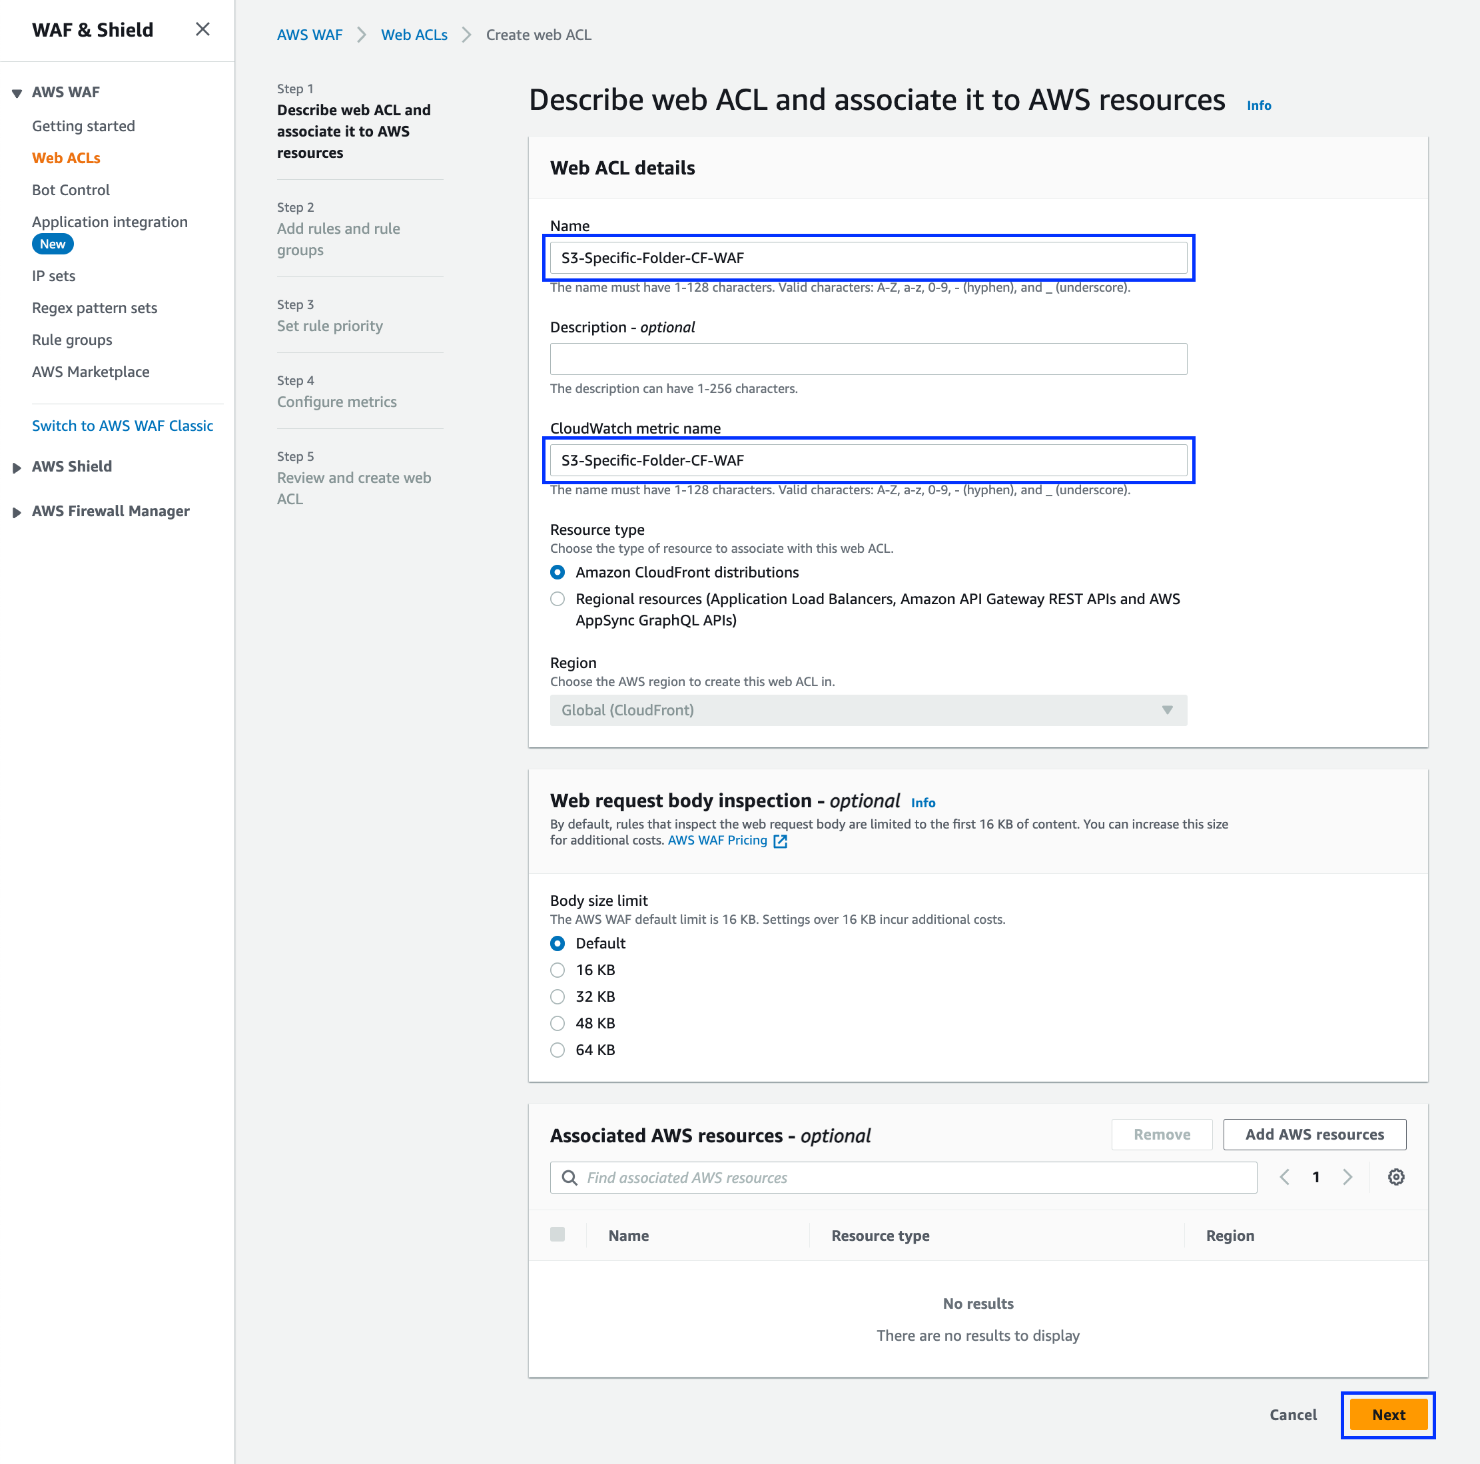Select 48 KB body size limit

coord(557,1024)
